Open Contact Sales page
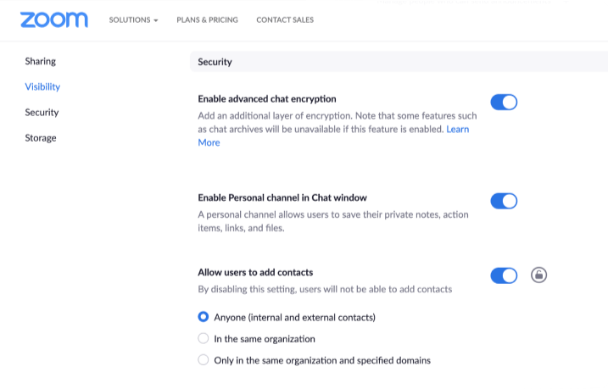Image resolution: width=608 pixels, height=389 pixels. coord(285,19)
